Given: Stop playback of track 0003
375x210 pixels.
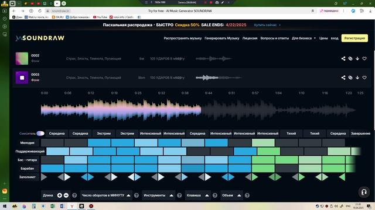Looking at the screenshot, I should 22,78.
